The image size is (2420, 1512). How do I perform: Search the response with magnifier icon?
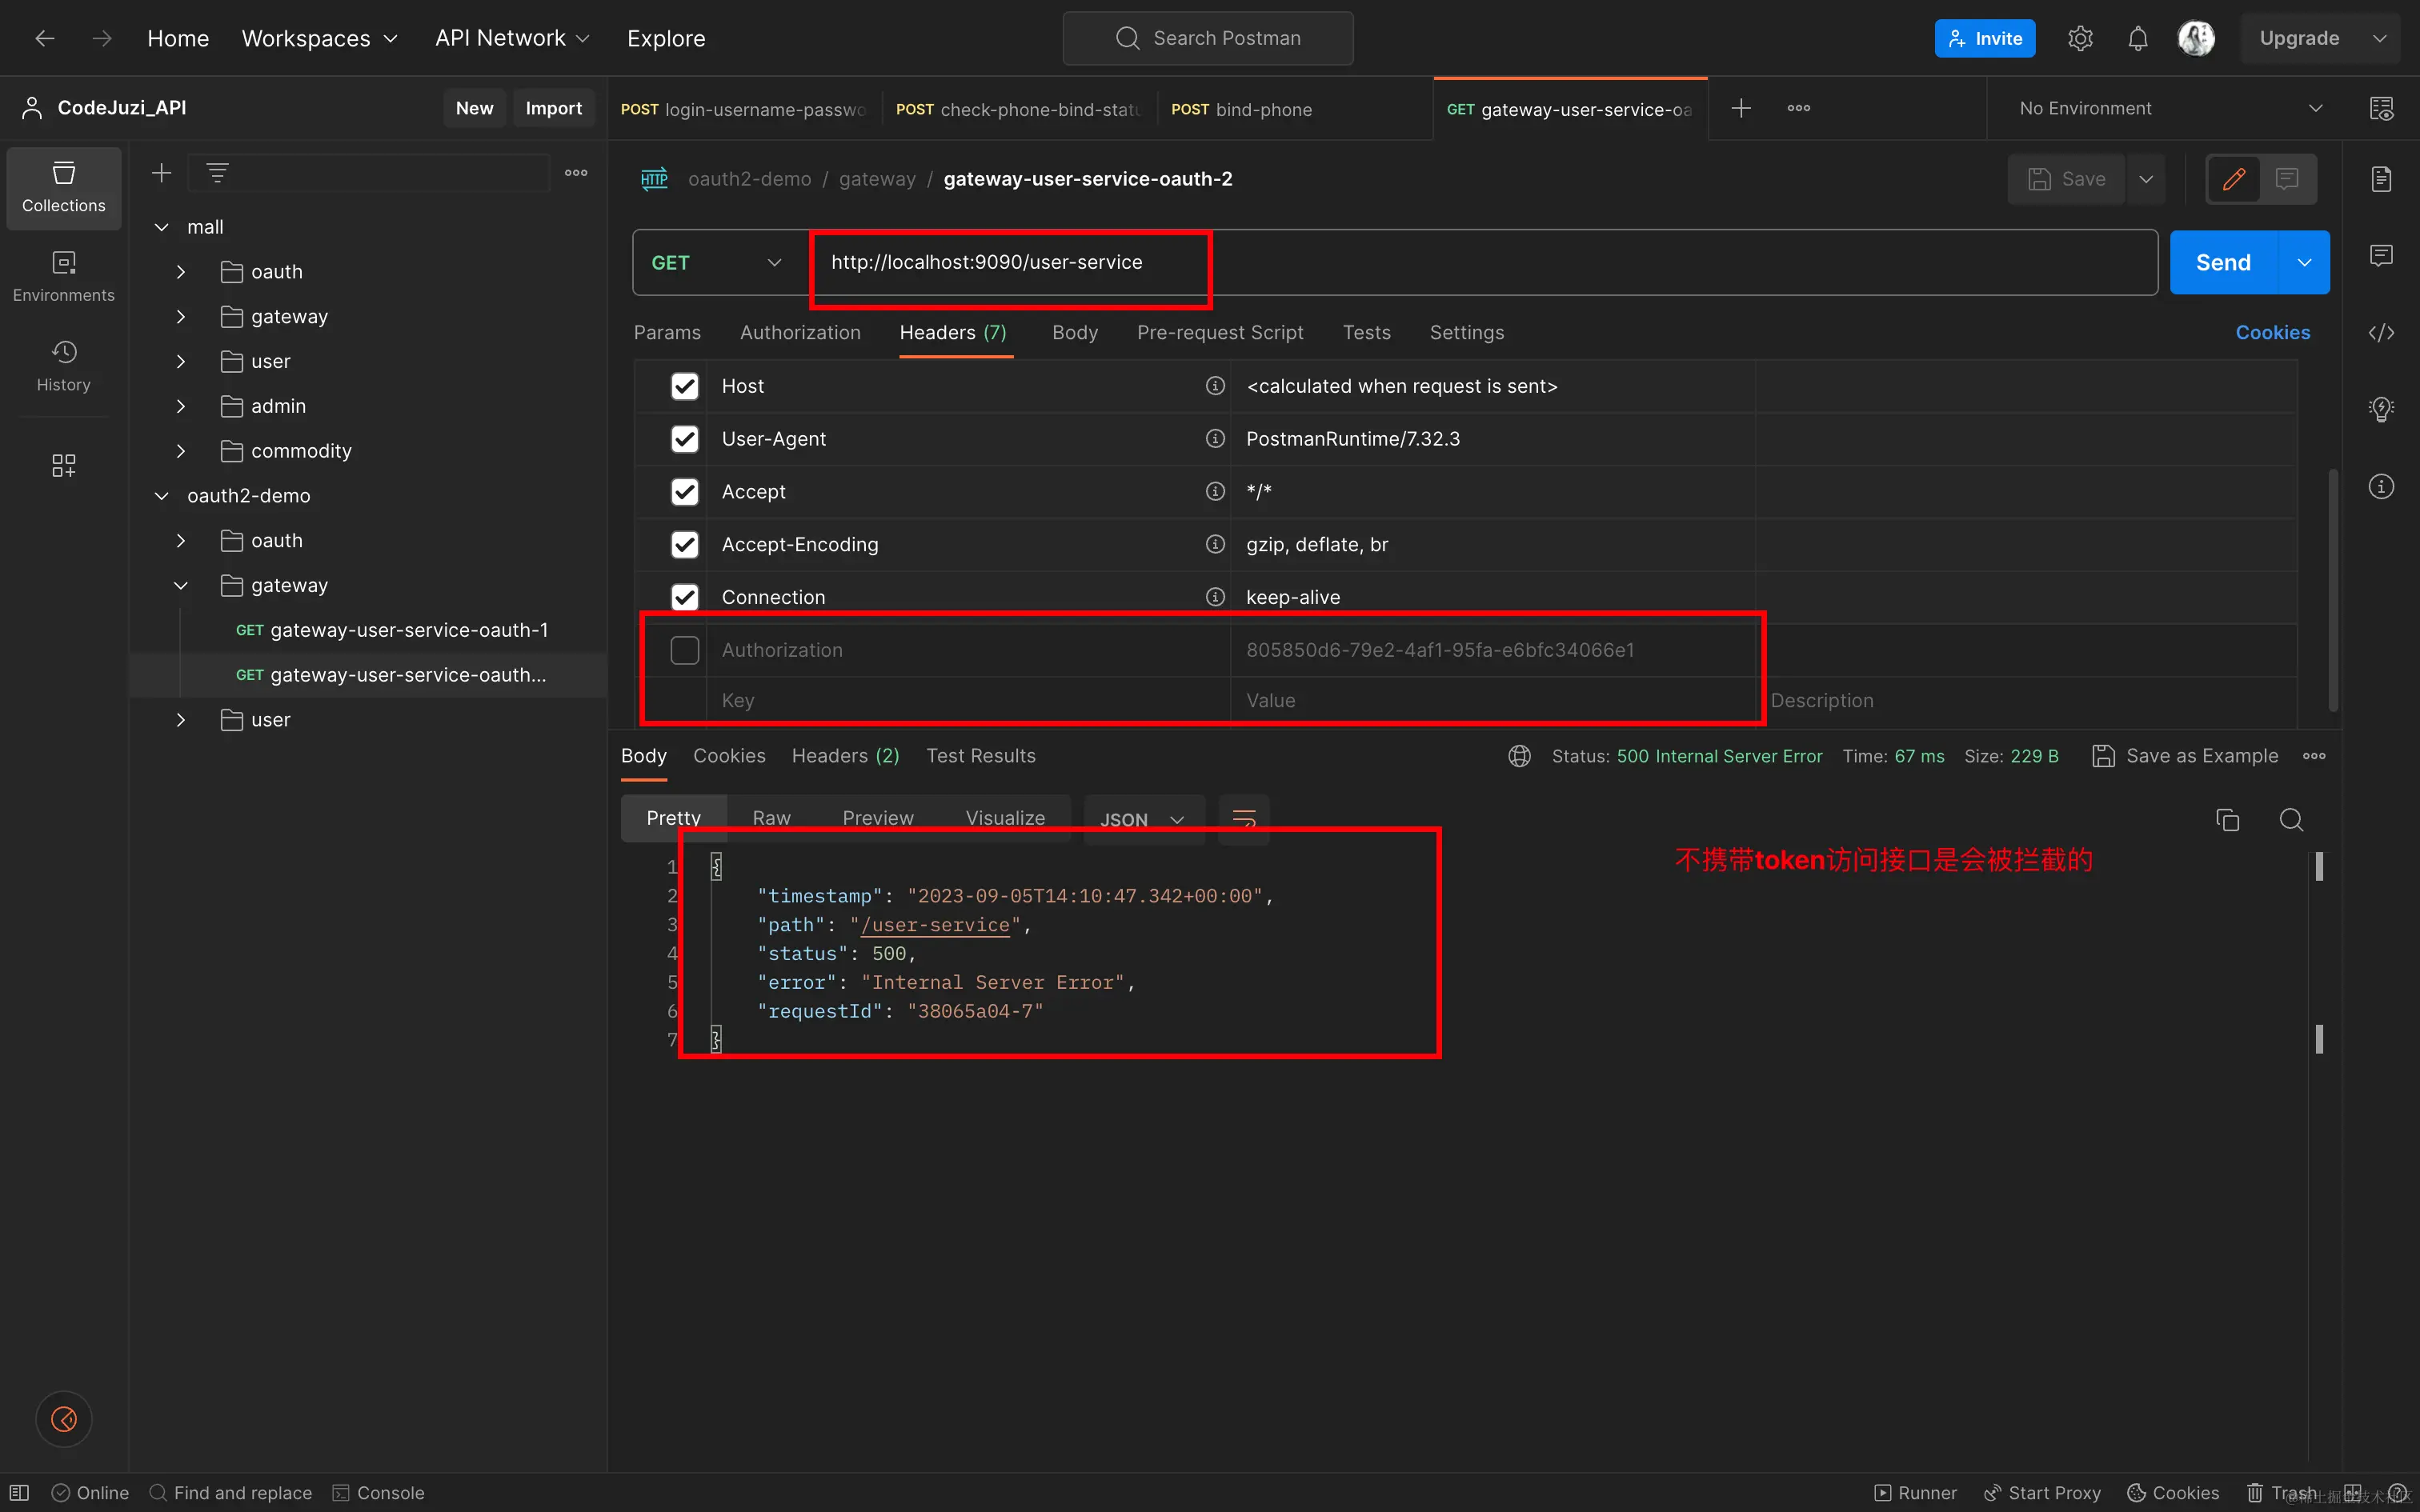(x=2291, y=820)
